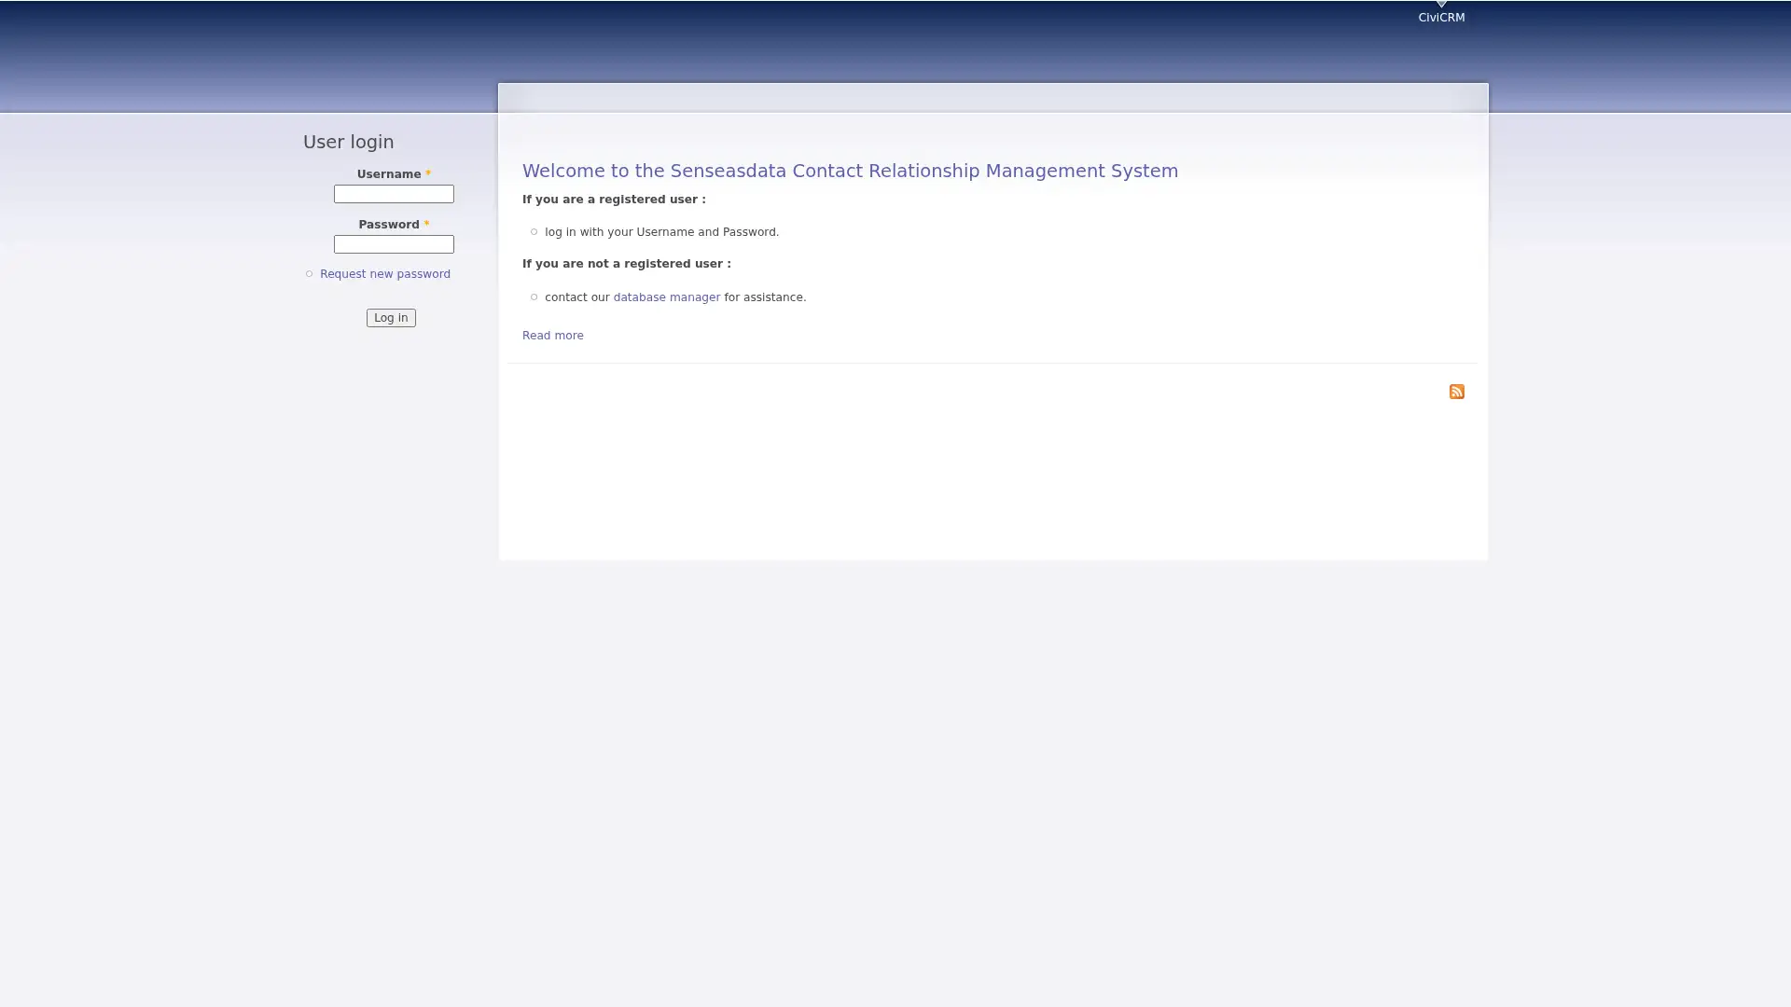Open the Read more link
1791x1007 pixels.
552,335
